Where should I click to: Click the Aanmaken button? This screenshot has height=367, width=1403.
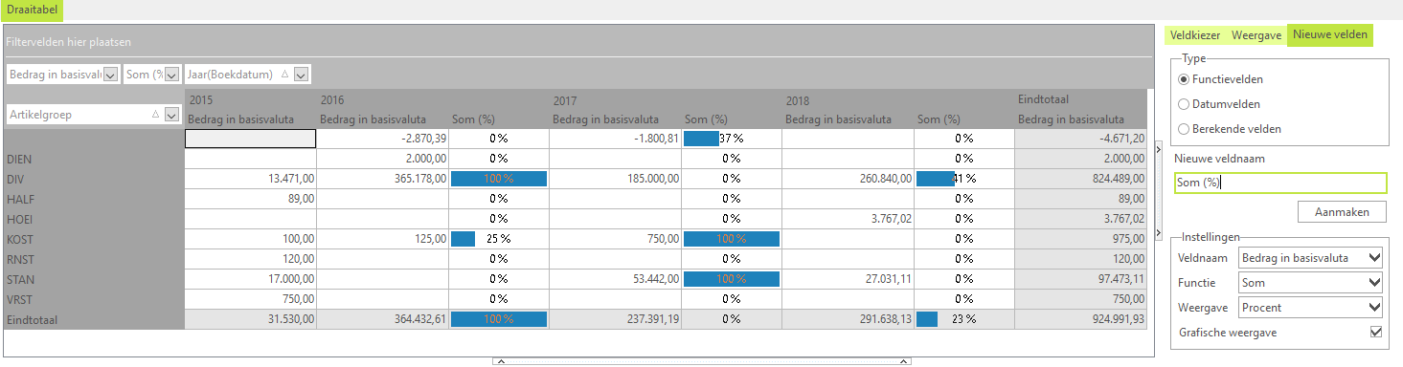pos(1342,212)
